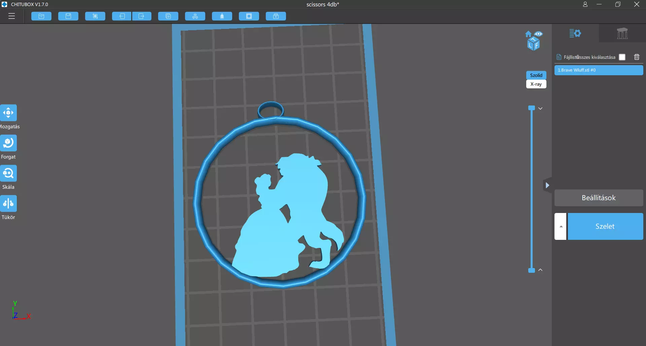
Task: Click the repair kit toolbar icon
Action: [x=276, y=16]
